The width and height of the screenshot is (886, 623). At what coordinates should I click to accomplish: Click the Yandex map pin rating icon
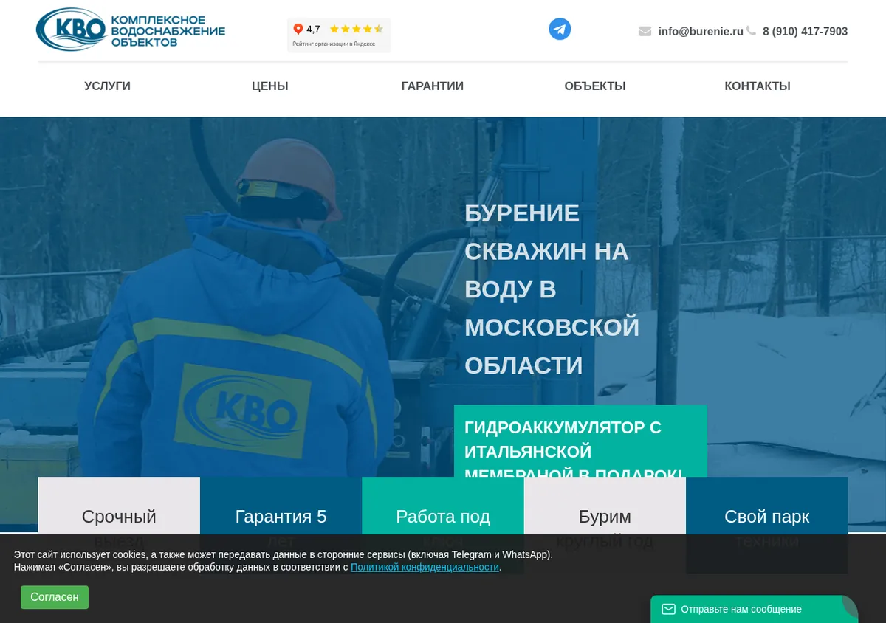point(298,30)
